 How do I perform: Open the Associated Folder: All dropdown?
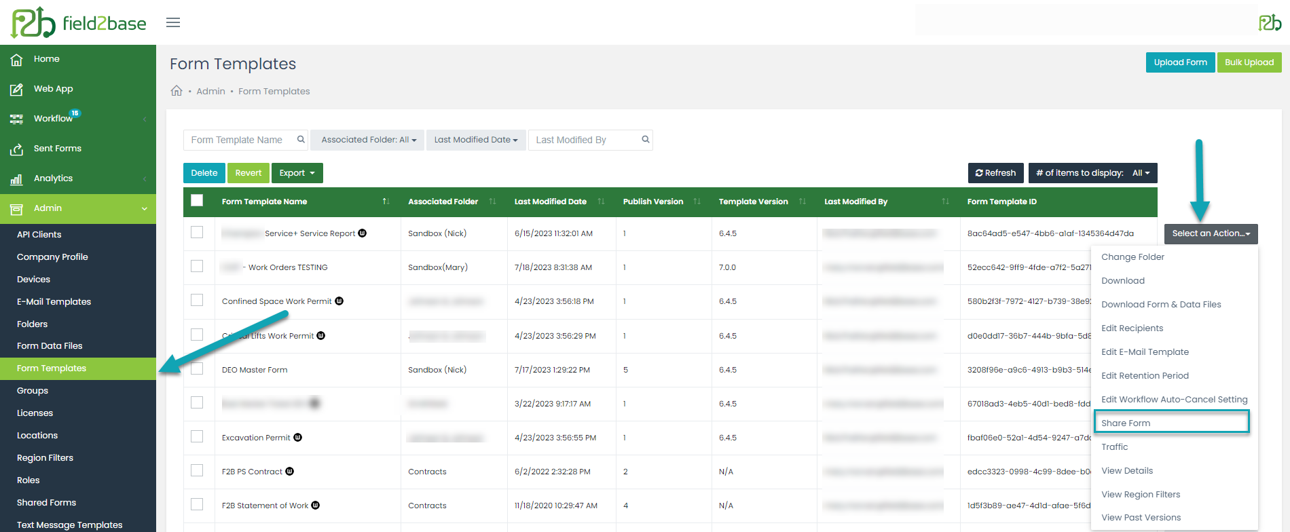[x=367, y=140]
